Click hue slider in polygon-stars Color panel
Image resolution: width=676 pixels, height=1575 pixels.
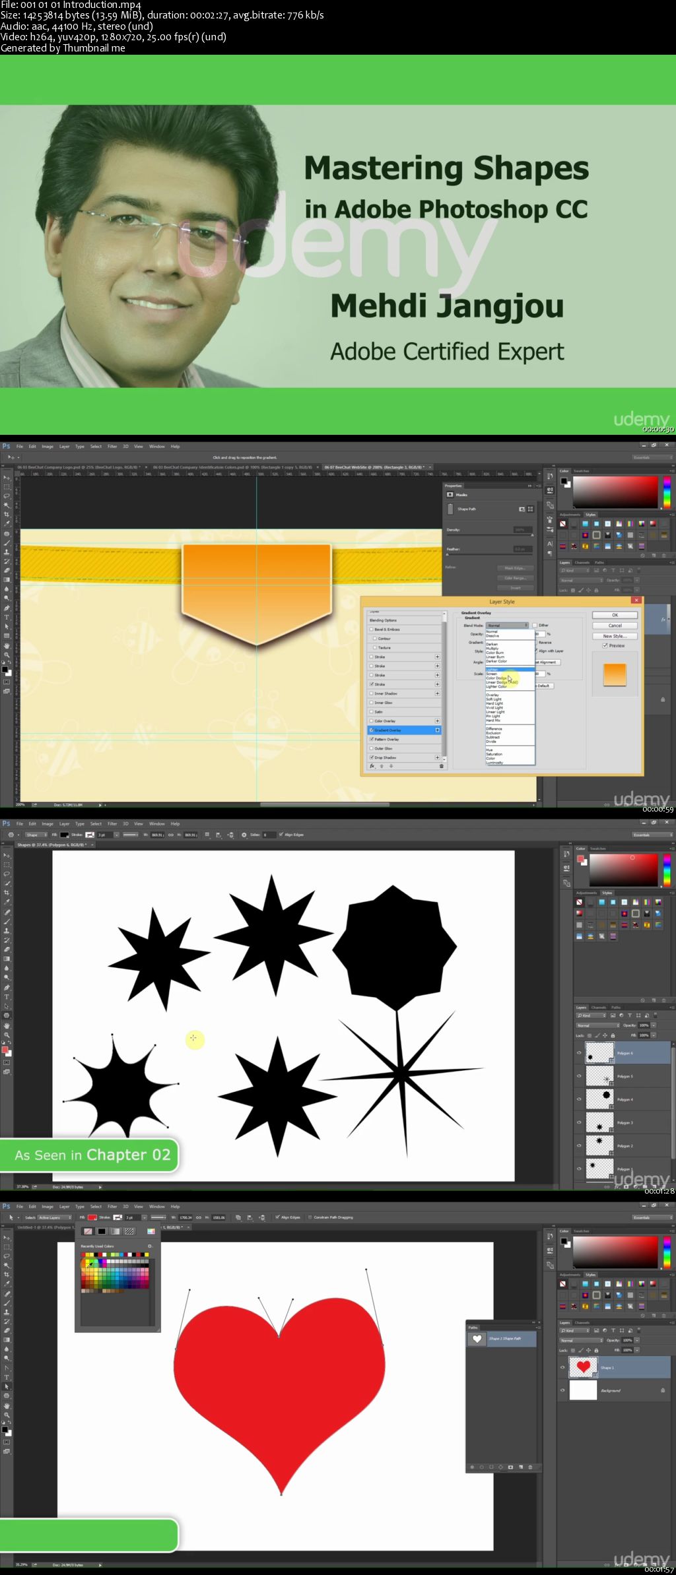point(667,870)
